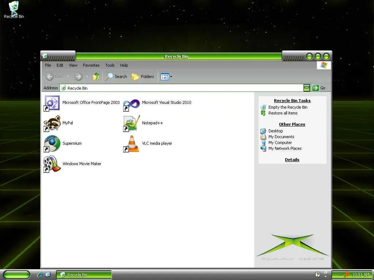Click the Restore all items icon
The image size is (374, 280).
pyautogui.click(x=263, y=113)
